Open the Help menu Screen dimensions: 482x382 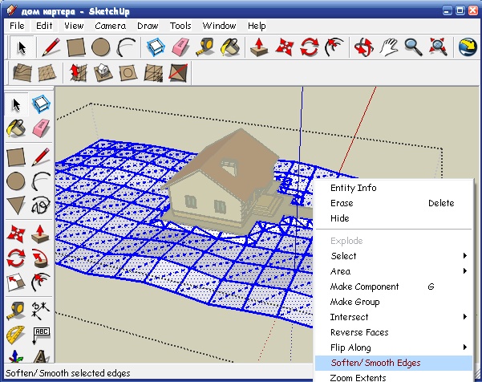(x=257, y=26)
